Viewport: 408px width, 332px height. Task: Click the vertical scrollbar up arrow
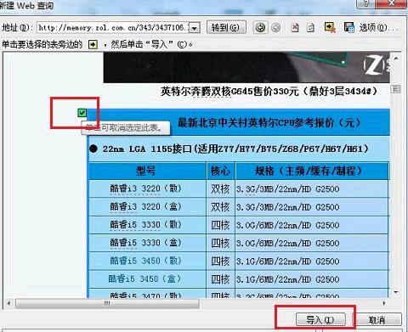pyautogui.click(x=396, y=59)
